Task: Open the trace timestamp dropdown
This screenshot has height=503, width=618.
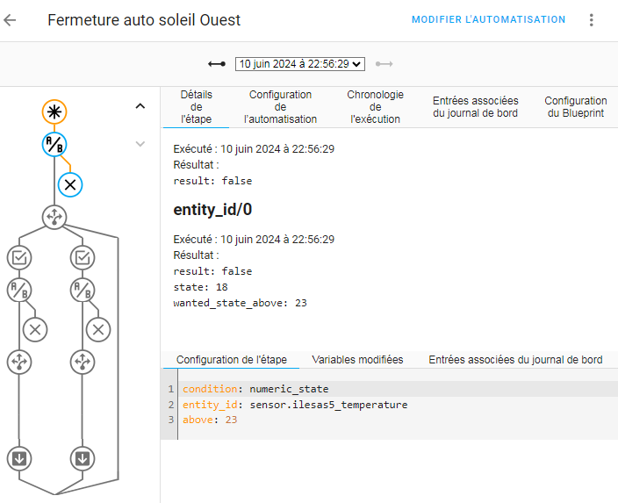Action: click(x=299, y=64)
